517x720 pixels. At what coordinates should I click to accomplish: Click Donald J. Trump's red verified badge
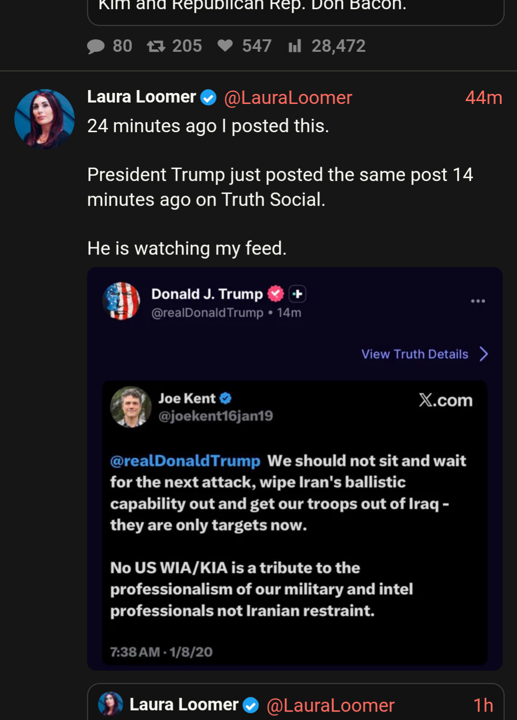[276, 294]
